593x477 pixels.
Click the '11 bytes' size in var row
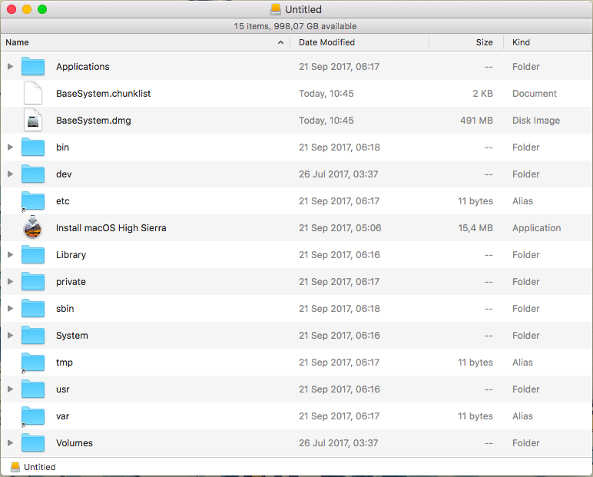[475, 416]
